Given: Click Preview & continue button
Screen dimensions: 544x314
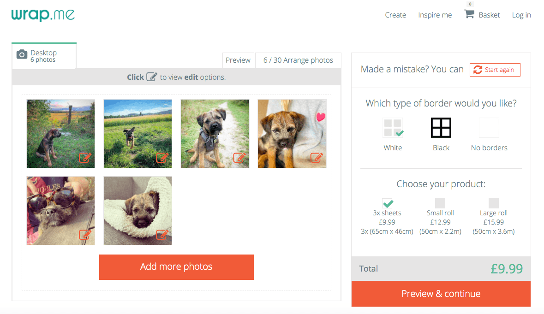Looking at the screenshot, I should 441,294.
